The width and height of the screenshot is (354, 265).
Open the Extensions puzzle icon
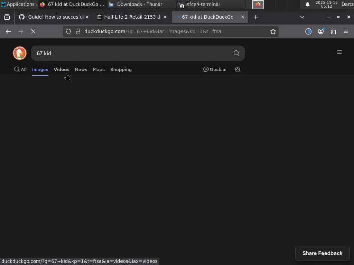333,31
